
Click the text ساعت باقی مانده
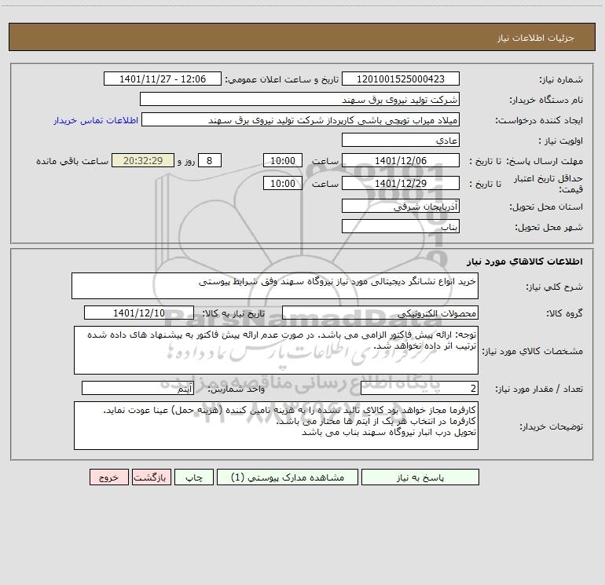72,161
